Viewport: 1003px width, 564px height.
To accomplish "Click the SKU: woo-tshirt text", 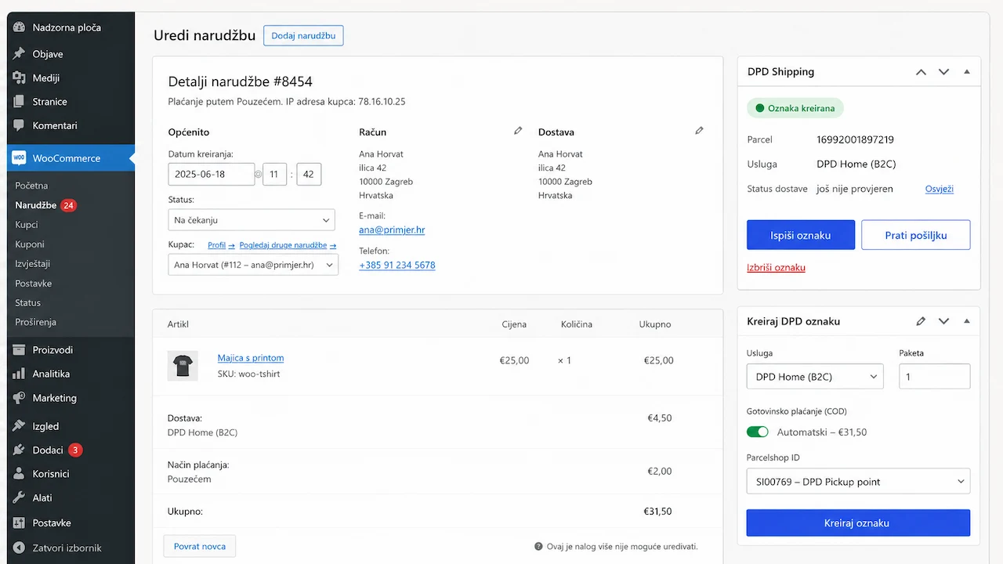I will tap(248, 374).
